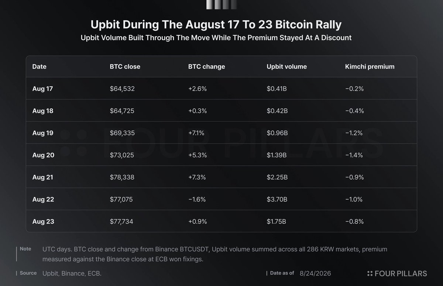Click the $78,338 BTC close value

click(122, 177)
